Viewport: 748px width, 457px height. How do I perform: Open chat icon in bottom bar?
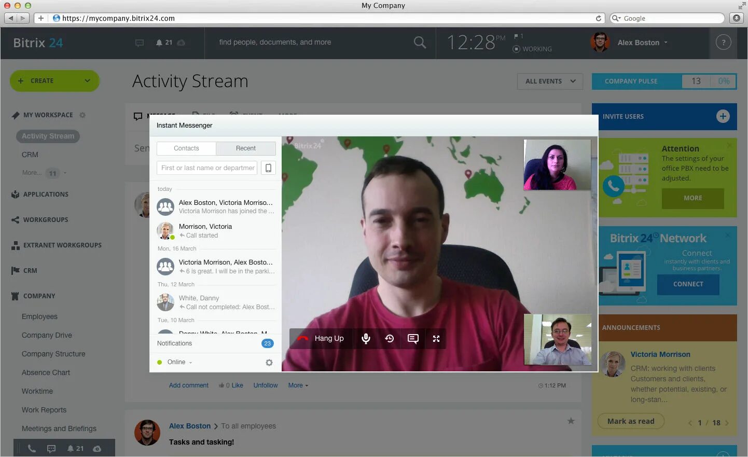click(51, 449)
